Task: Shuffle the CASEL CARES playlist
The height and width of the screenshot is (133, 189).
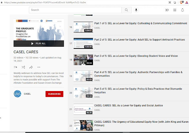Action: click(23, 67)
